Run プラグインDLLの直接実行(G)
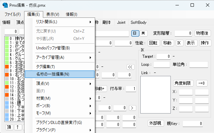214x133 pixels. (x=60, y=123)
